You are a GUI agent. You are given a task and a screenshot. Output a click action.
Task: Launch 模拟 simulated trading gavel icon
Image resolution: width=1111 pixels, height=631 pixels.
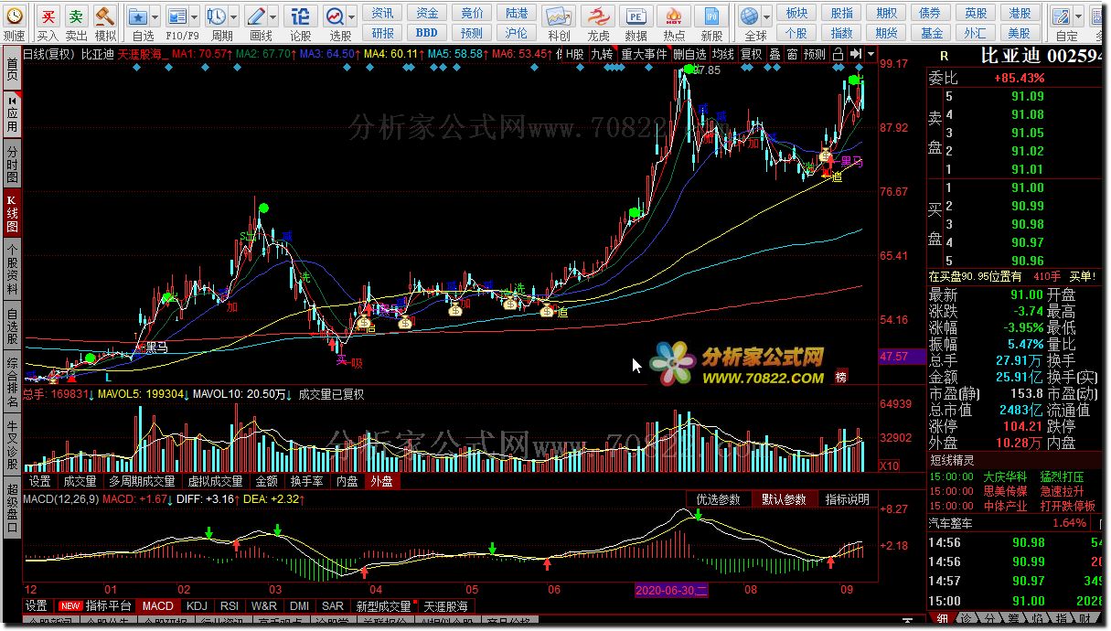tap(105, 16)
